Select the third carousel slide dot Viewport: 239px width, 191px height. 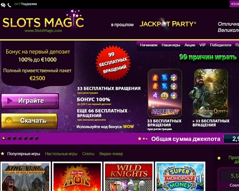point(14,138)
